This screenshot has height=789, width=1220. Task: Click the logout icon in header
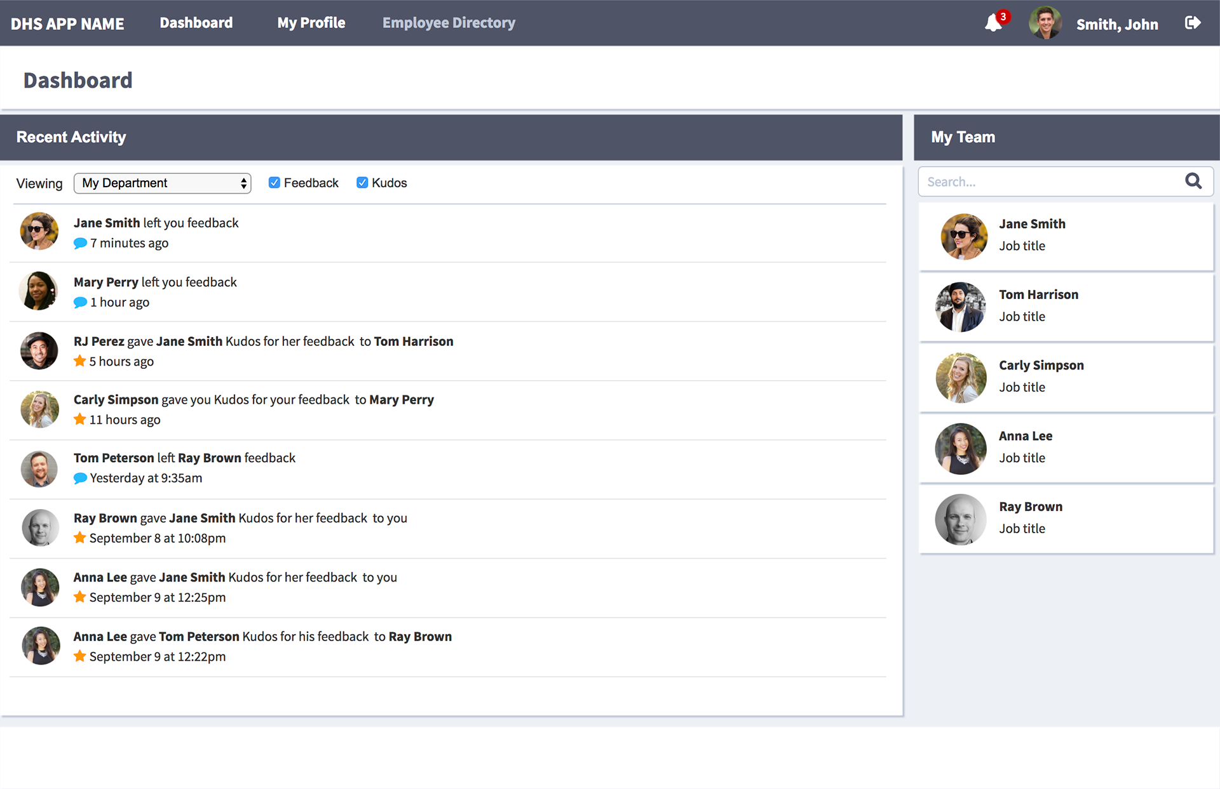pos(1193,23)
